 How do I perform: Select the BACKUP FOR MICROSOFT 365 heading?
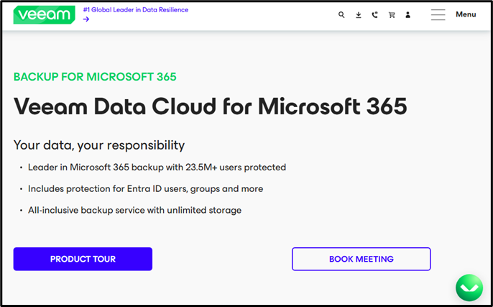tap(95, 77)
